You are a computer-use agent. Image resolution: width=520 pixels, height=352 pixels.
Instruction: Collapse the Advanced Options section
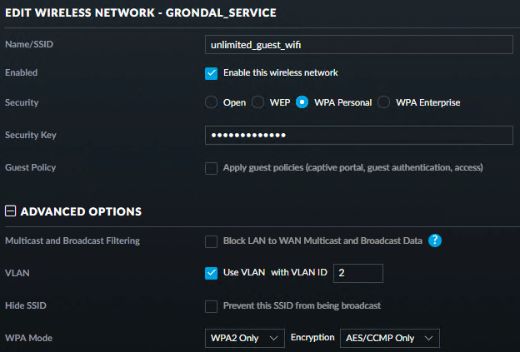[10, 211]
